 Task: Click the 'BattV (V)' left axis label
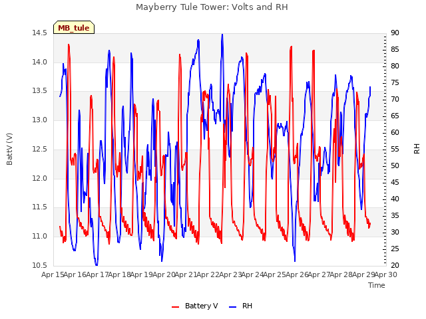click(x=9, y=149)
